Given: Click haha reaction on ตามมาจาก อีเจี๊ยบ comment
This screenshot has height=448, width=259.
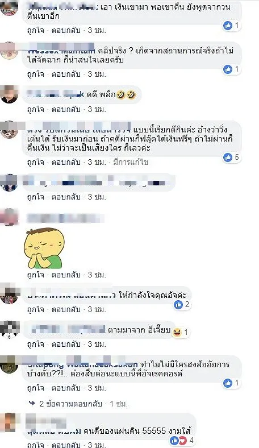Looking at the screenshot, I should pyautogui.click(x=177, y=333).
